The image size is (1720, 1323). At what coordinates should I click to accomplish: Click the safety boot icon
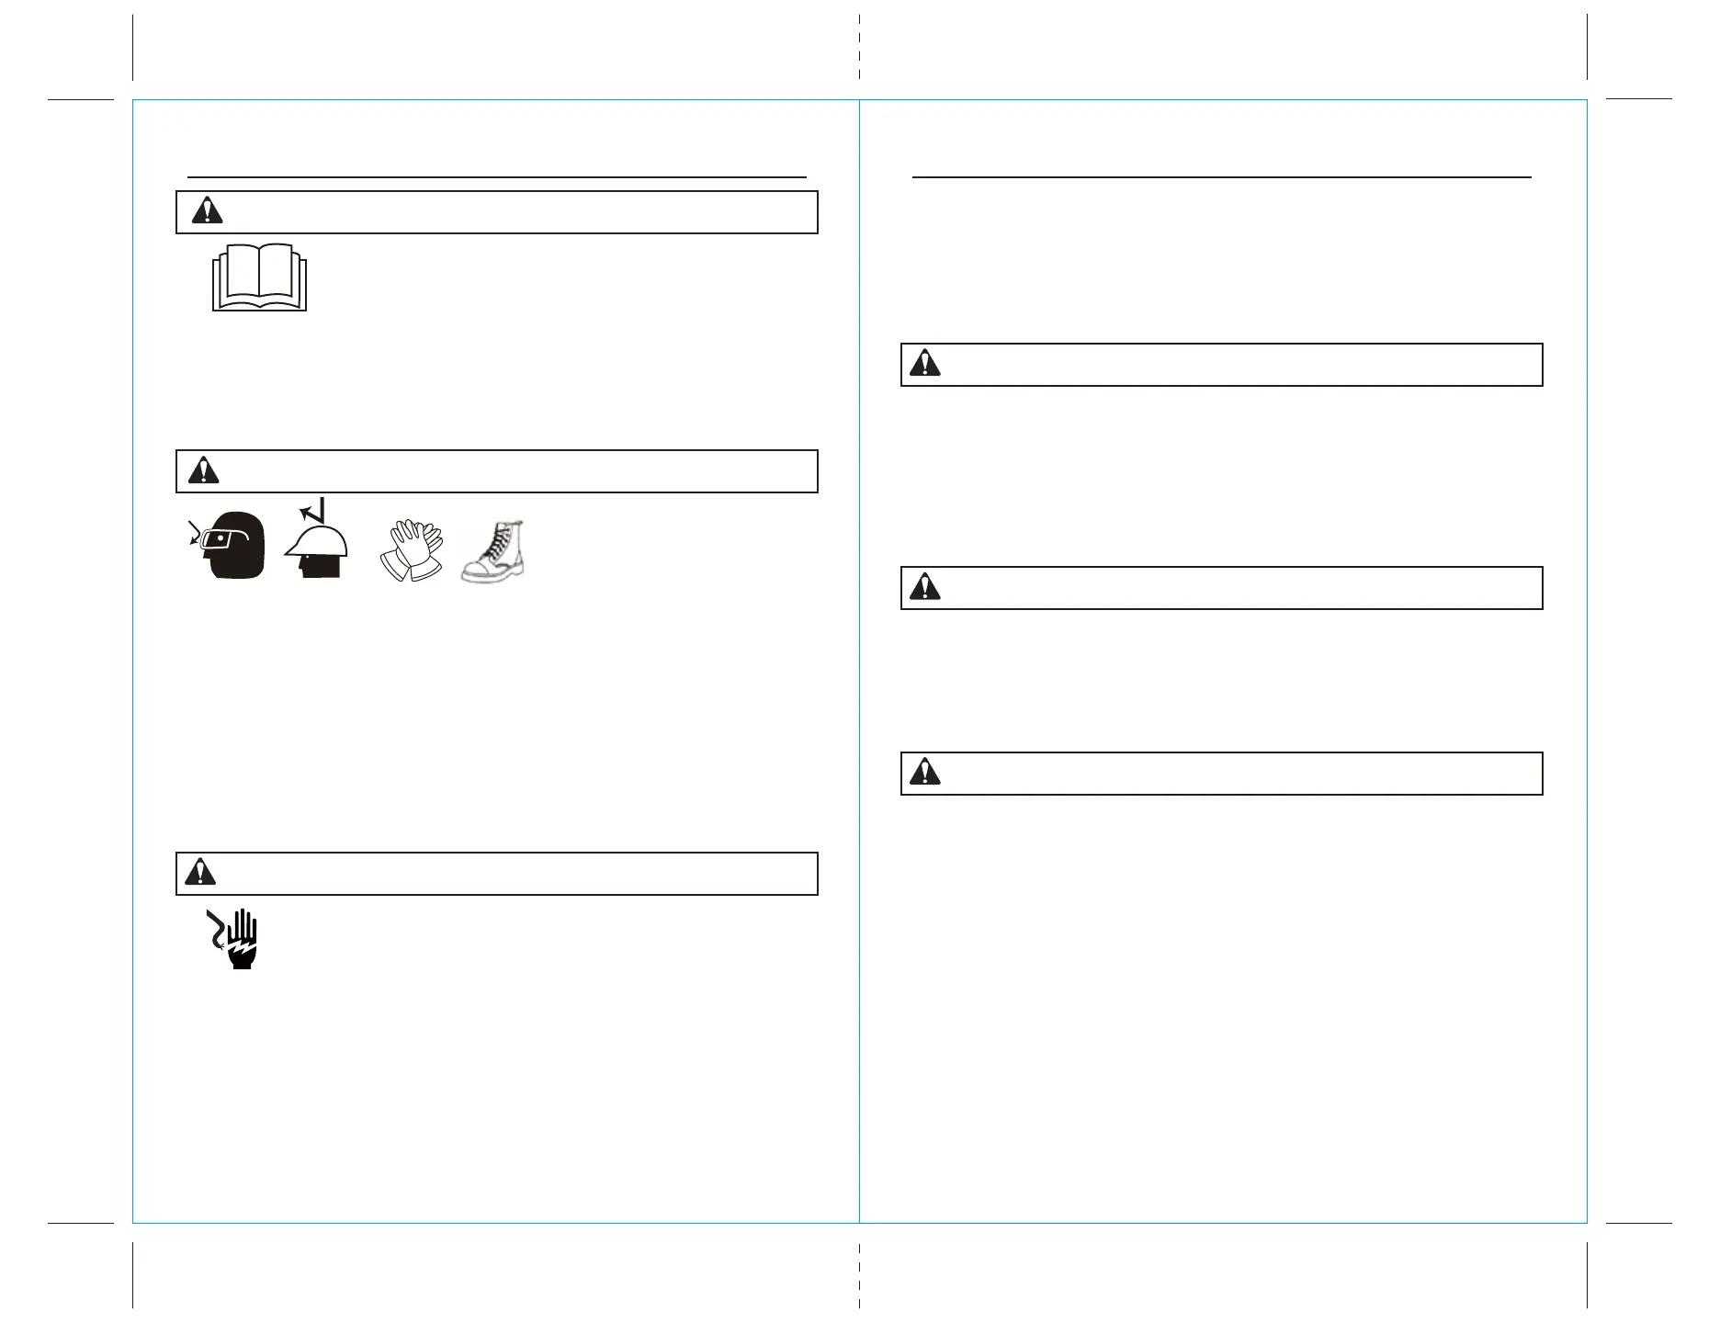pyautogui.click(x=493, y=552)
